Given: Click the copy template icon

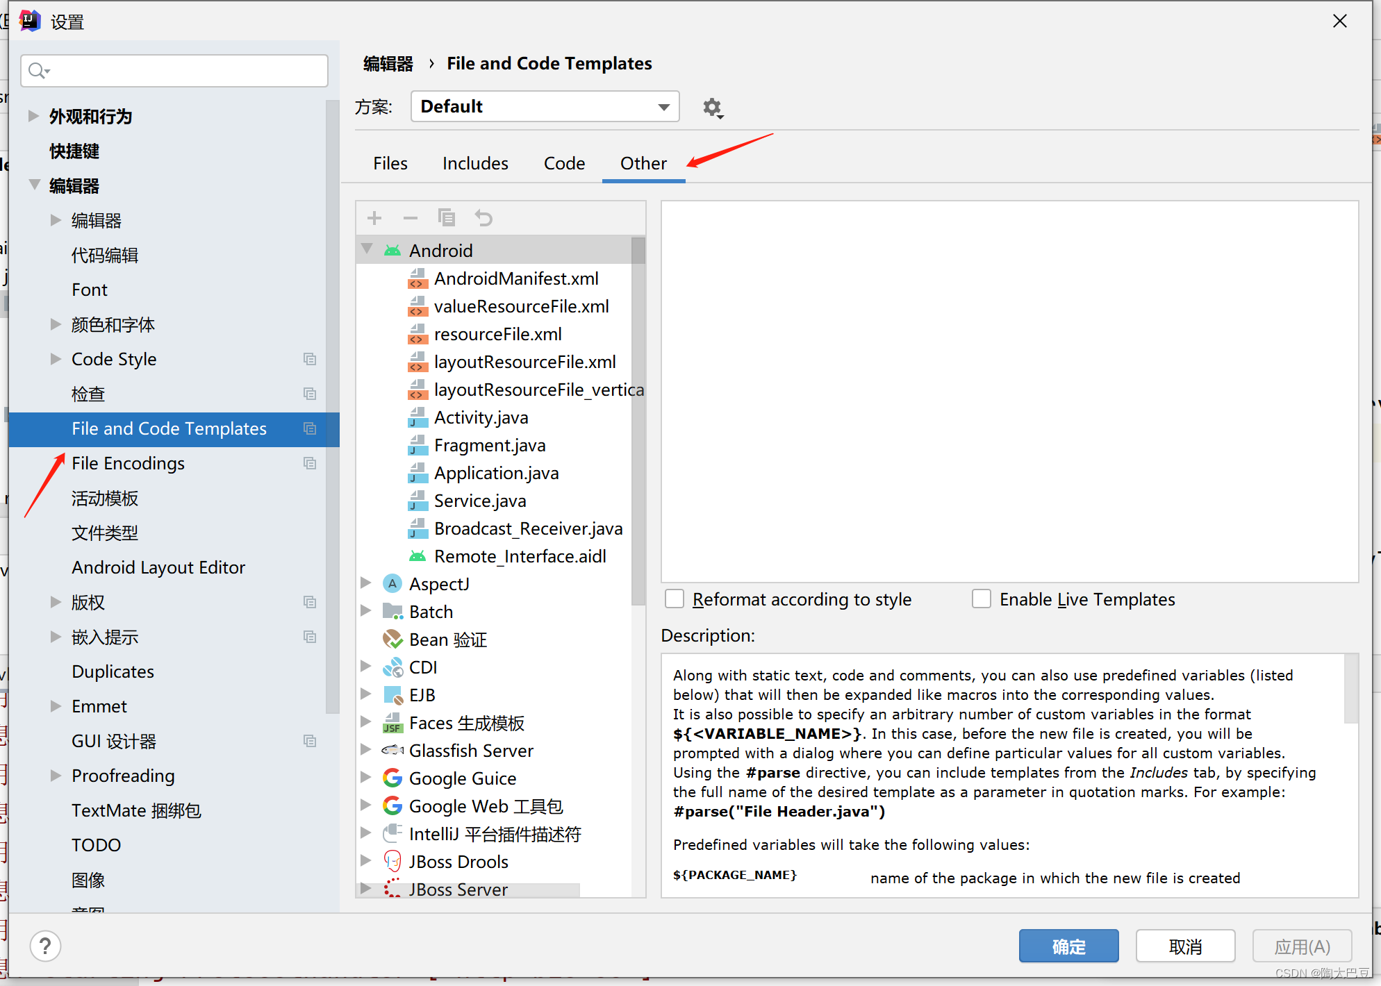Looking at the screenshot, I should pyautogui.click(x=447, y=218).
